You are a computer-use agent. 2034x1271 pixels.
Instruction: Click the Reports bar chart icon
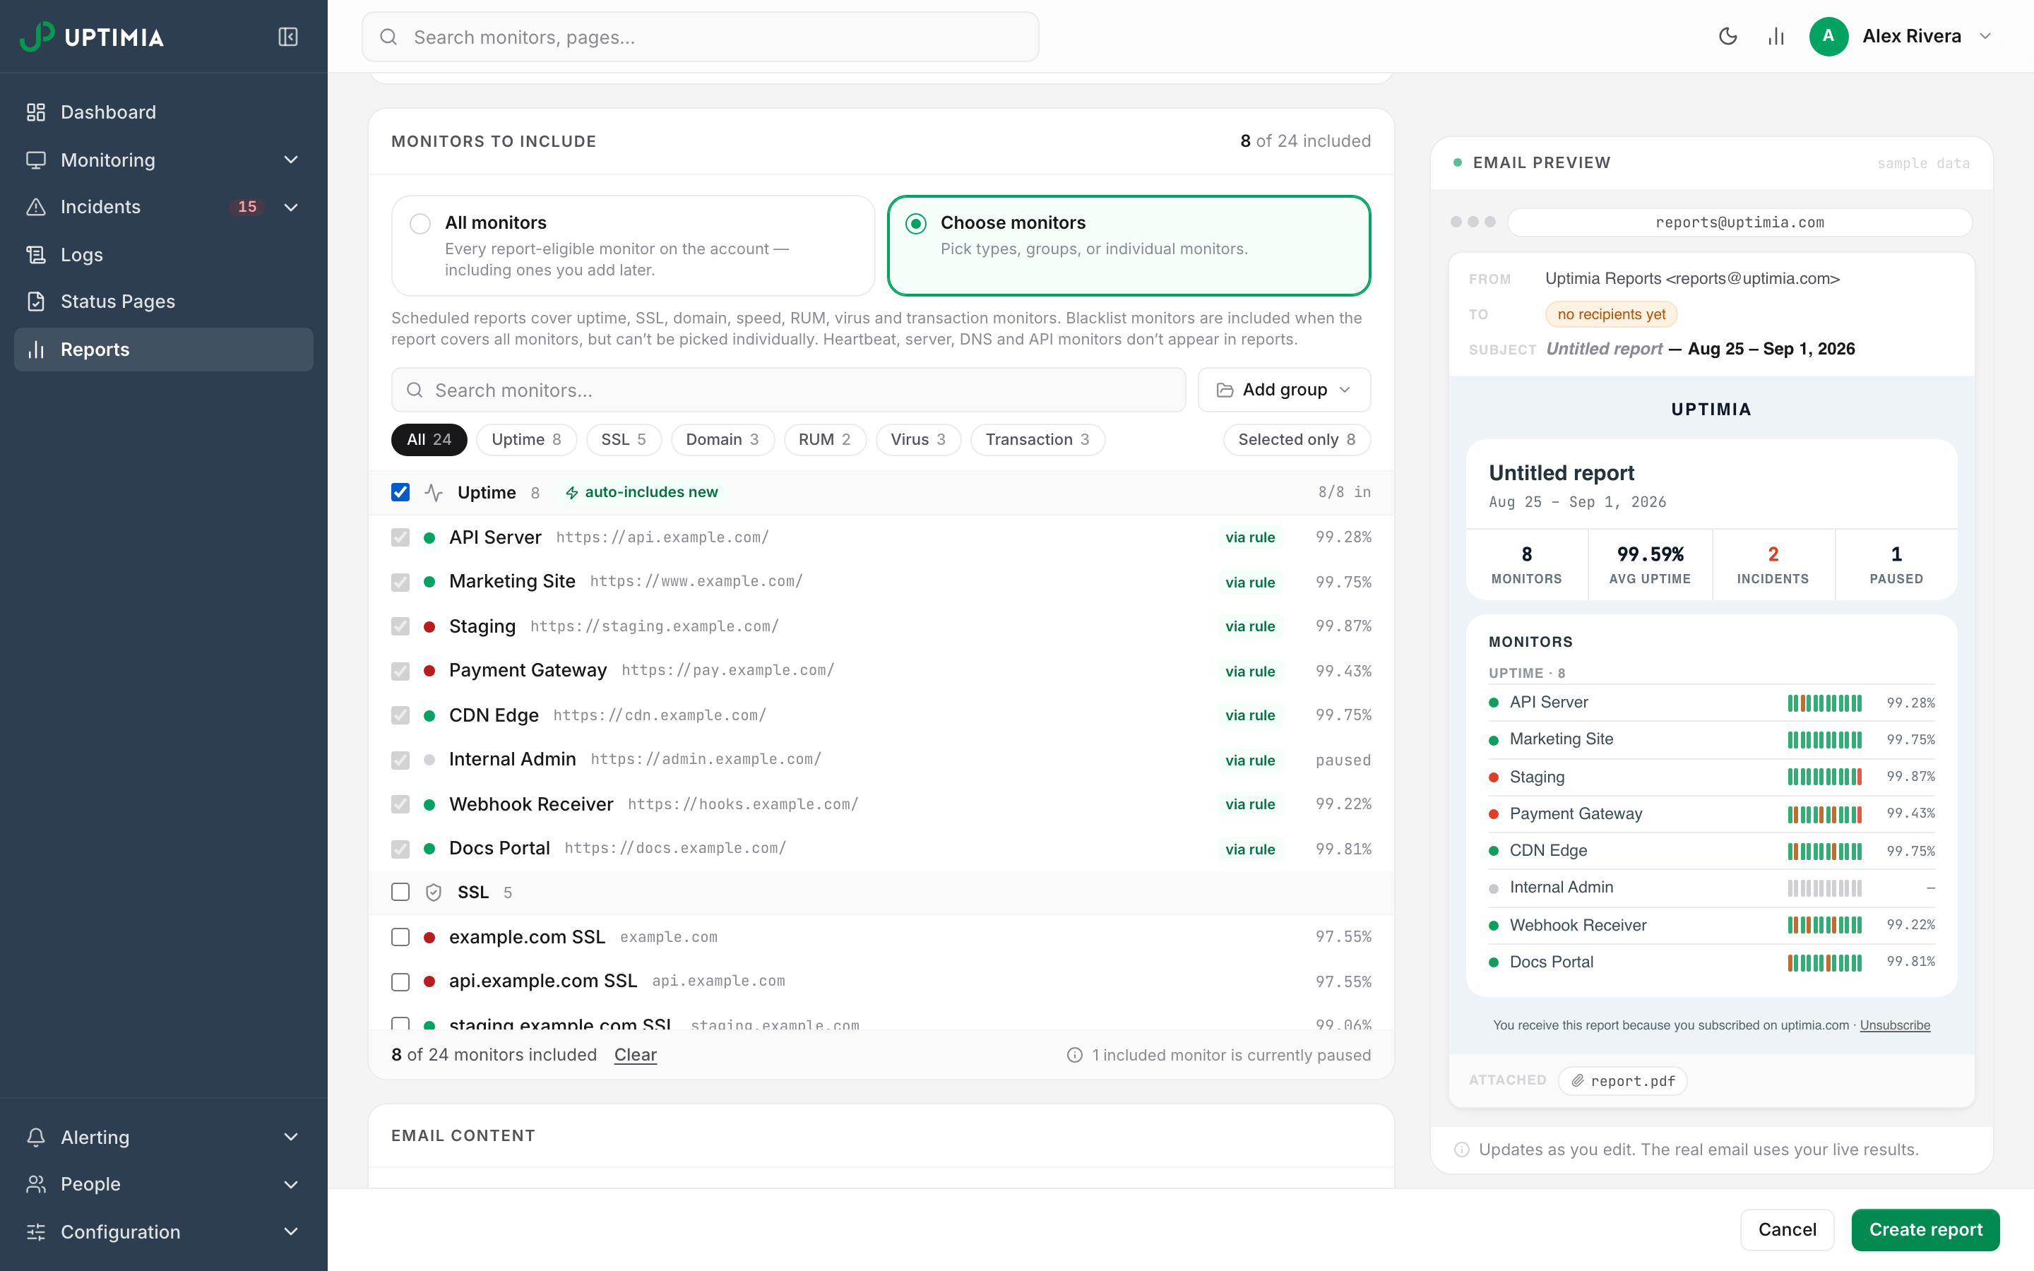tap(36, 350)
